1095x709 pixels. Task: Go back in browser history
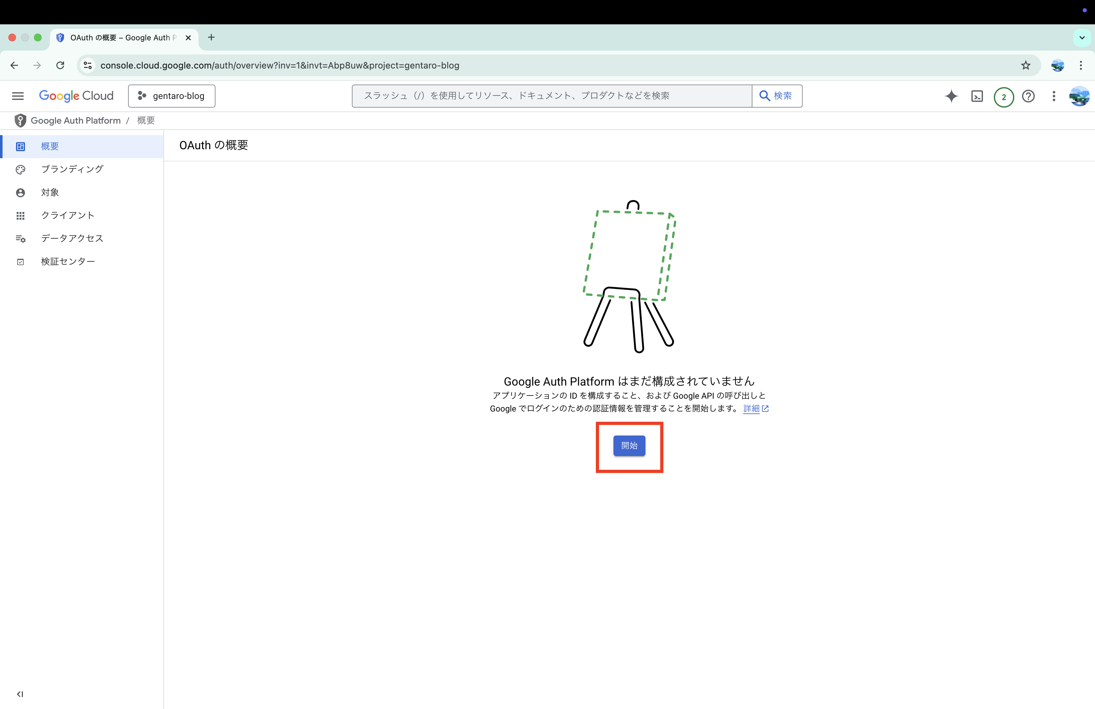click(x=14, y=65)
